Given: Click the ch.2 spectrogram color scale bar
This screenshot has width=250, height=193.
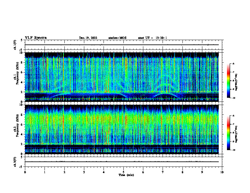Looking at the screenshot, I should (228, 133).
